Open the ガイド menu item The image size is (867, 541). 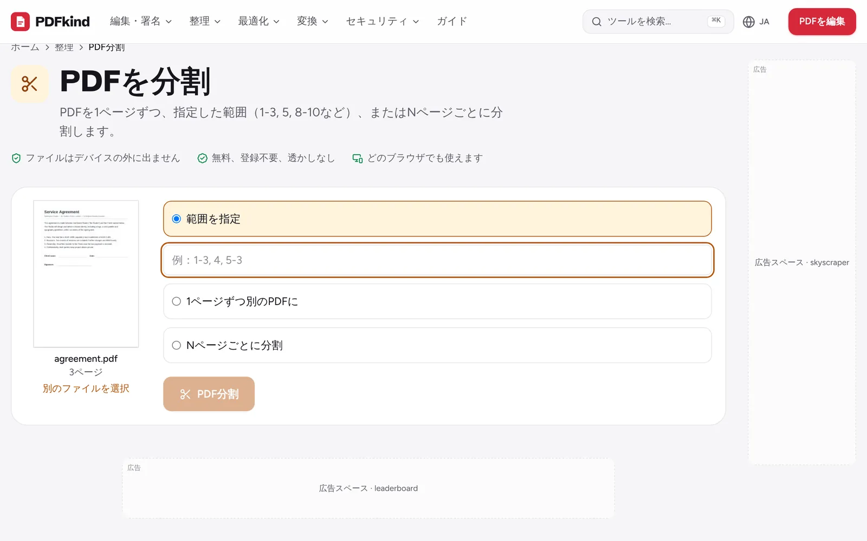coord(452,22)
